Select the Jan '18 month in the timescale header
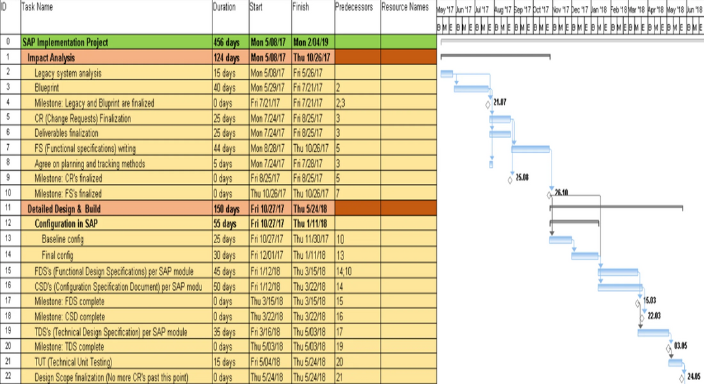 598,10
